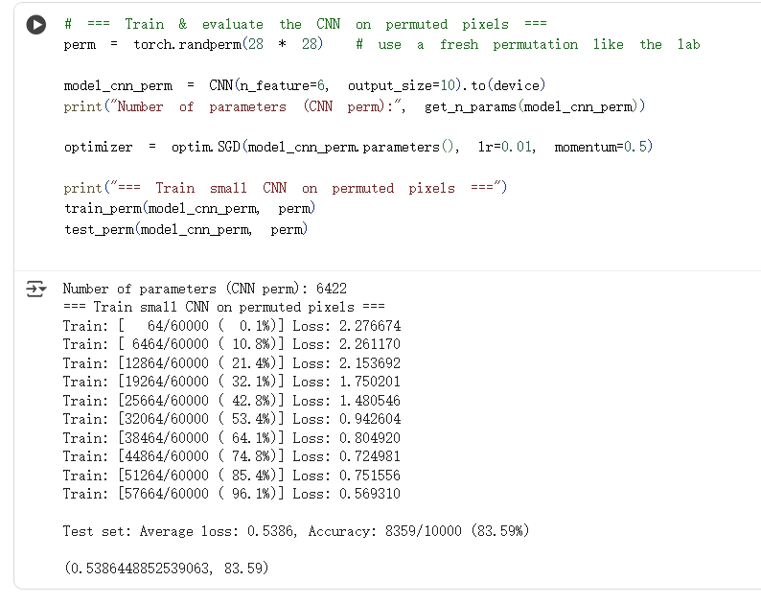This screenshot has width=761, height=604.
Task: Run the CNN permuted pixels cell
Action: [x=36, y=25]
